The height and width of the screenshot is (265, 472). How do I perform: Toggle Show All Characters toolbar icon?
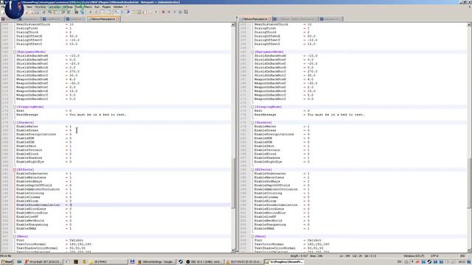pyautogui.click(x=122, y=12)
